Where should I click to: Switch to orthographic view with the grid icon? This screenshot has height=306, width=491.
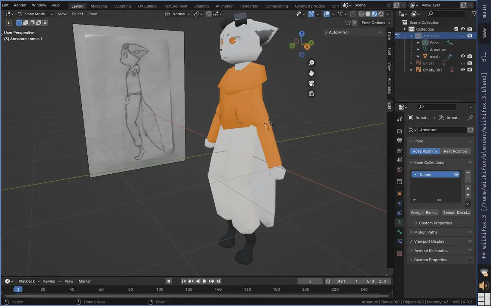tap(311, 93)
